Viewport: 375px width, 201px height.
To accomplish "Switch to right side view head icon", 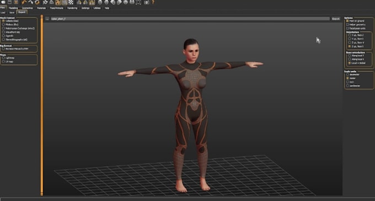I will (x=119, y=2).
